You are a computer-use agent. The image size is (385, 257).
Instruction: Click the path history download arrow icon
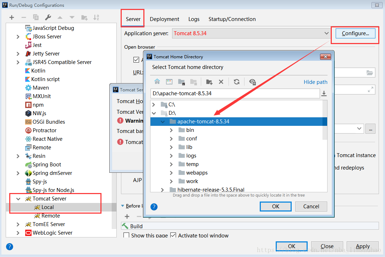tap(324, 93)
